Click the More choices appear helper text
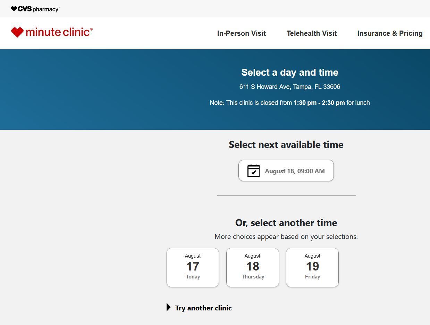Screen dimensions: 430x325 tap(286, 236)
